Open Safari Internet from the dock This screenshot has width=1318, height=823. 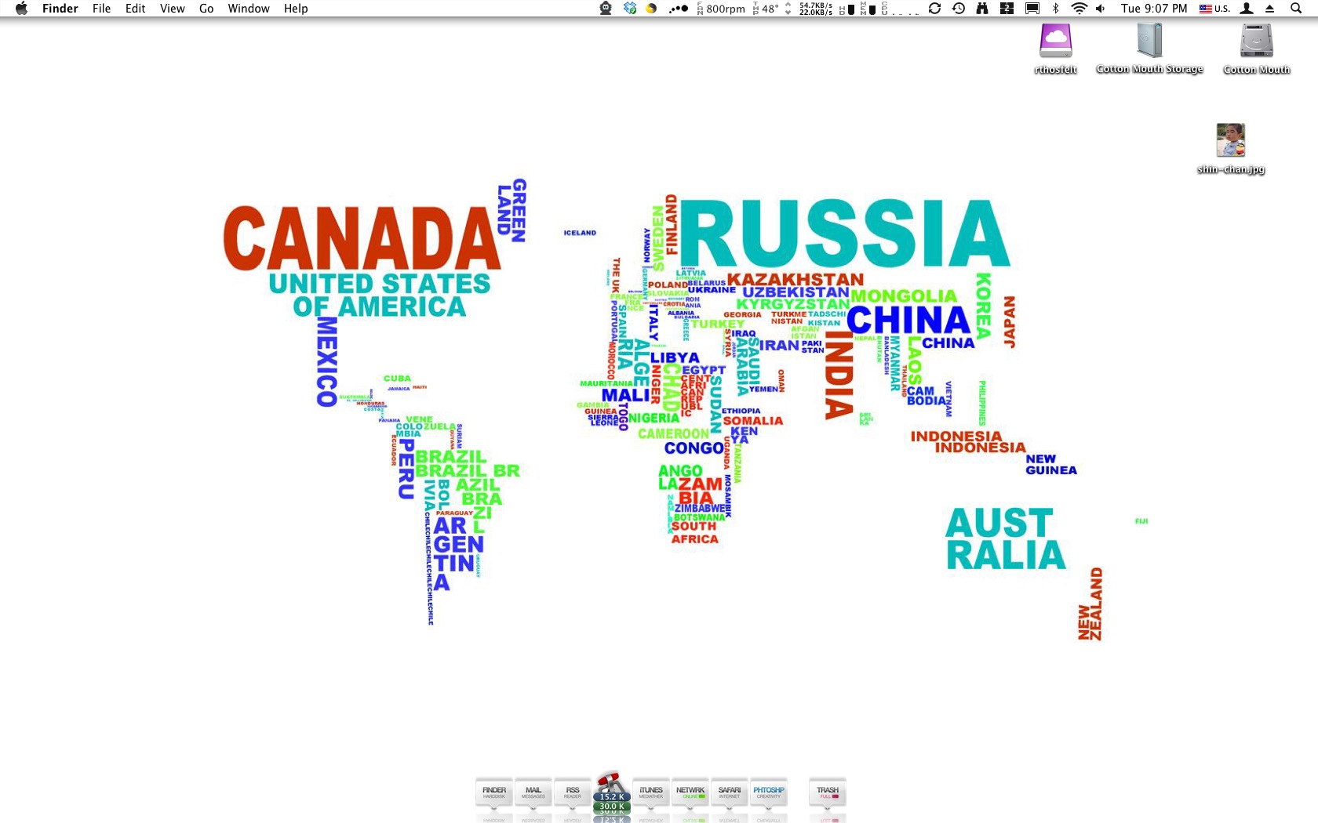730,792
